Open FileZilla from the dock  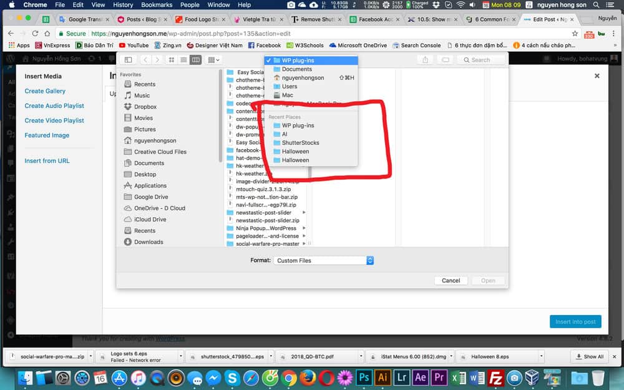[496, 378]
